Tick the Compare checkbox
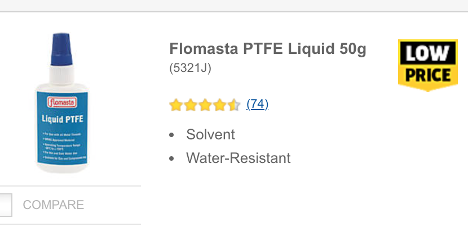 [x=5, y=205]
